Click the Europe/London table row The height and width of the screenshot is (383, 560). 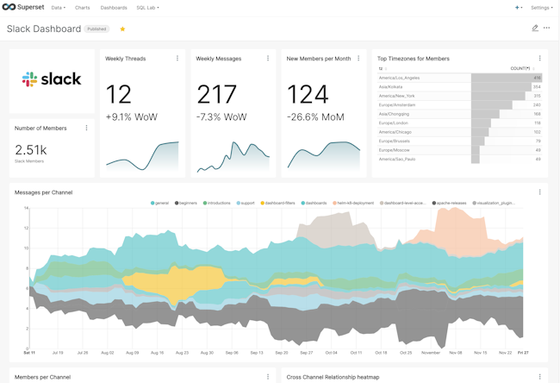[x=460, y=123]
